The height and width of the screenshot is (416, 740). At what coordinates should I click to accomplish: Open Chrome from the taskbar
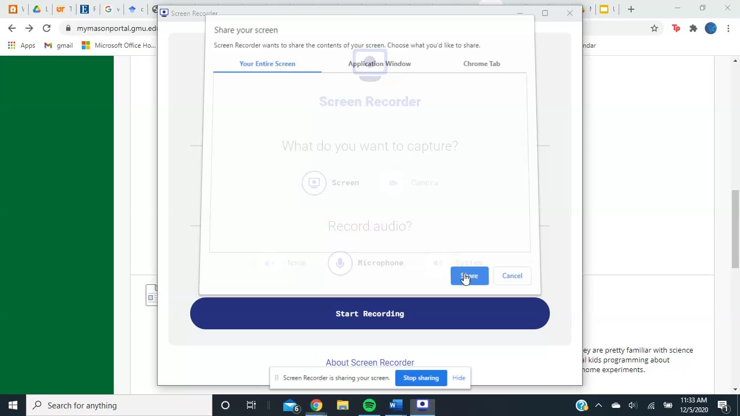point(316,405)
